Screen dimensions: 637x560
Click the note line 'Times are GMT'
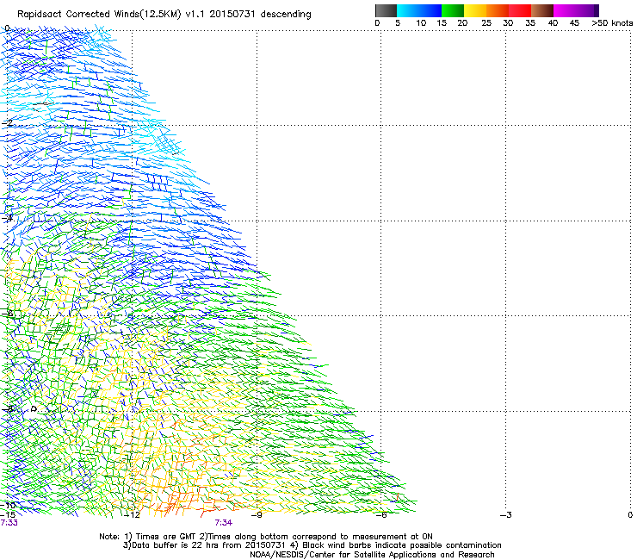click(166, 537)
